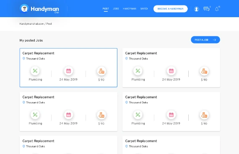Open the notifications bell icon
Screen dimensions: 239x154
(x=217, y=9)
